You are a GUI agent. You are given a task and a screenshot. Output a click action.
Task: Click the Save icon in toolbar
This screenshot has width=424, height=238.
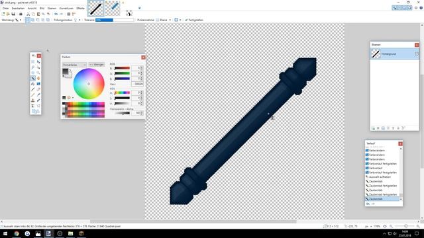click(x=13, y=14)
